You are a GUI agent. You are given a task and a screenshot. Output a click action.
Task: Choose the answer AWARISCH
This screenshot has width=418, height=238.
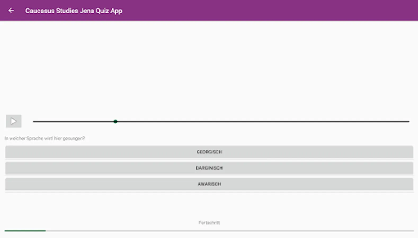pyautogui.click(x=209, y=184)
